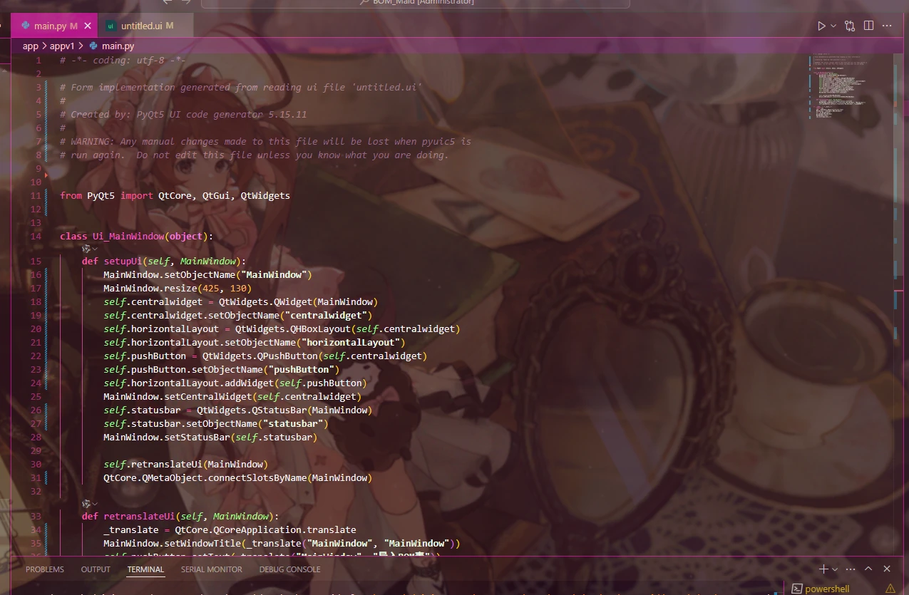Image resolution: width=909 pixels, height=595 pixels.
Task: Click the setupUi function name
Action: [123, 262]
